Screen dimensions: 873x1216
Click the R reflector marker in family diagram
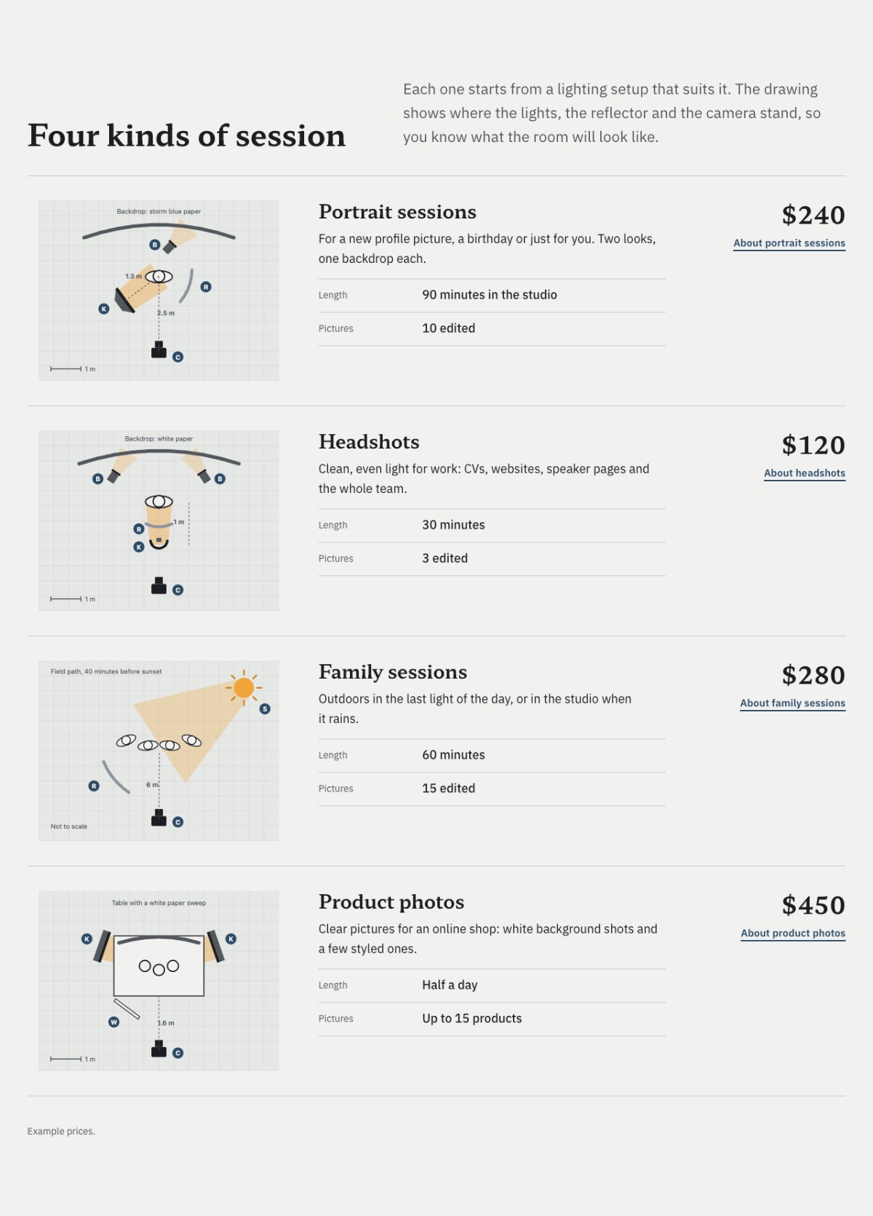pyautogui.click(x=94, y=786)
